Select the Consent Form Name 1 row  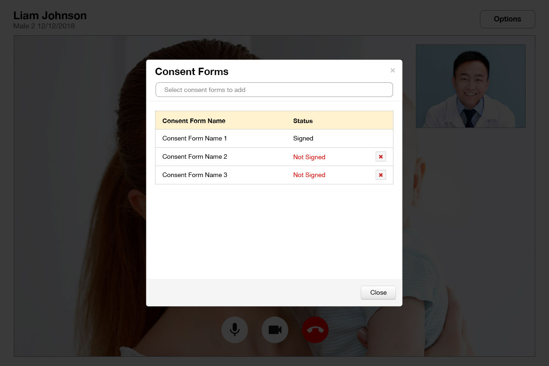coord(274,138)
